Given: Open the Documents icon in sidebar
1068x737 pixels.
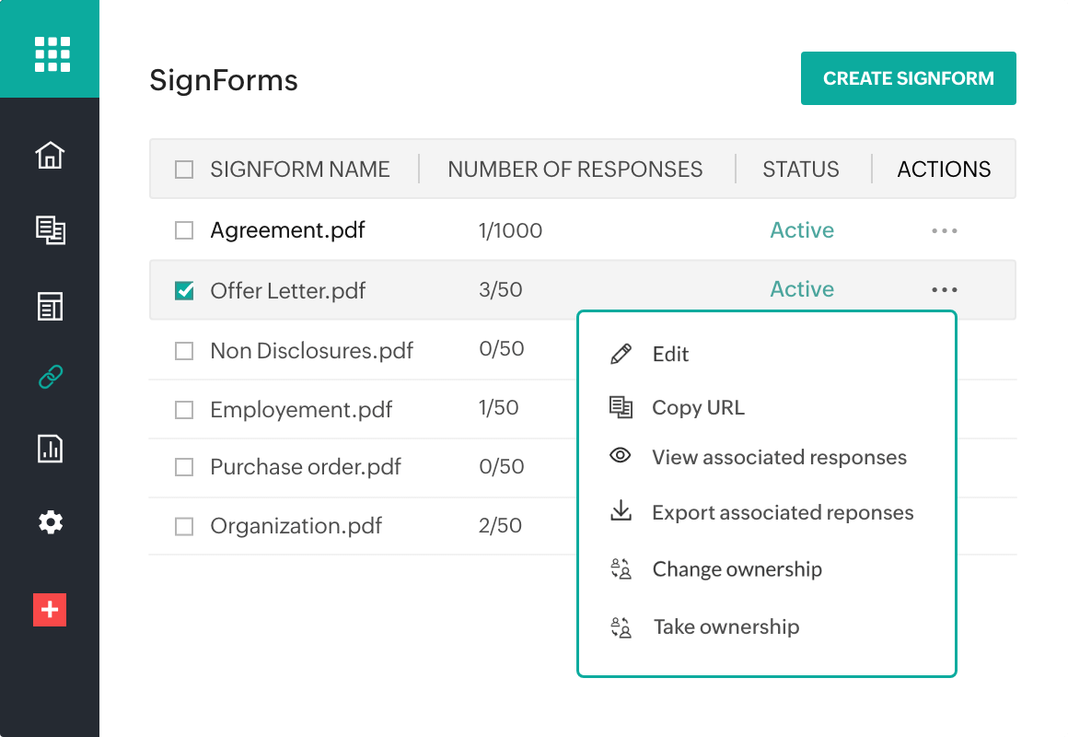Looking at the screenshot, I should click(50, 229).
